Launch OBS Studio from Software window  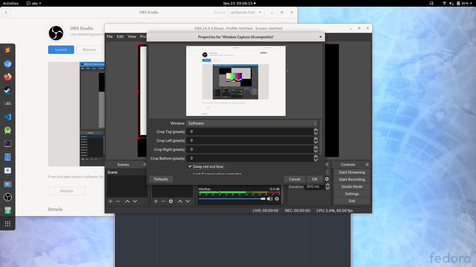[61, 50]
